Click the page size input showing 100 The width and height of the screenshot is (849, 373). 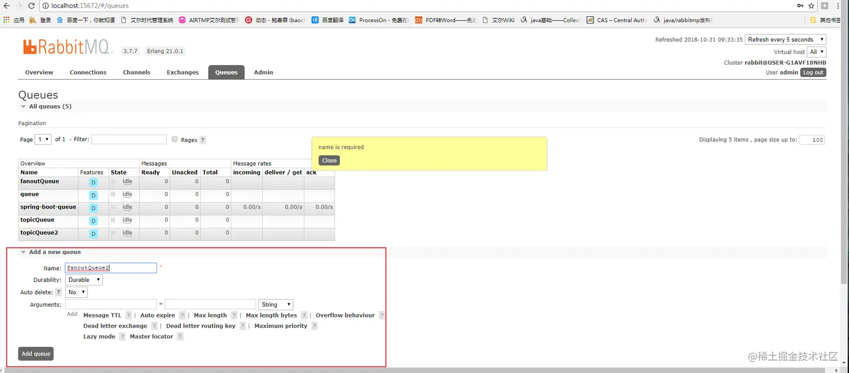point(812,140)
